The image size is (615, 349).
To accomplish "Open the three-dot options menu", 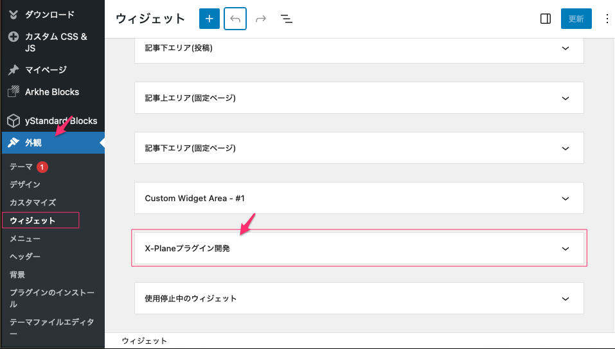I will coord(607,19).
